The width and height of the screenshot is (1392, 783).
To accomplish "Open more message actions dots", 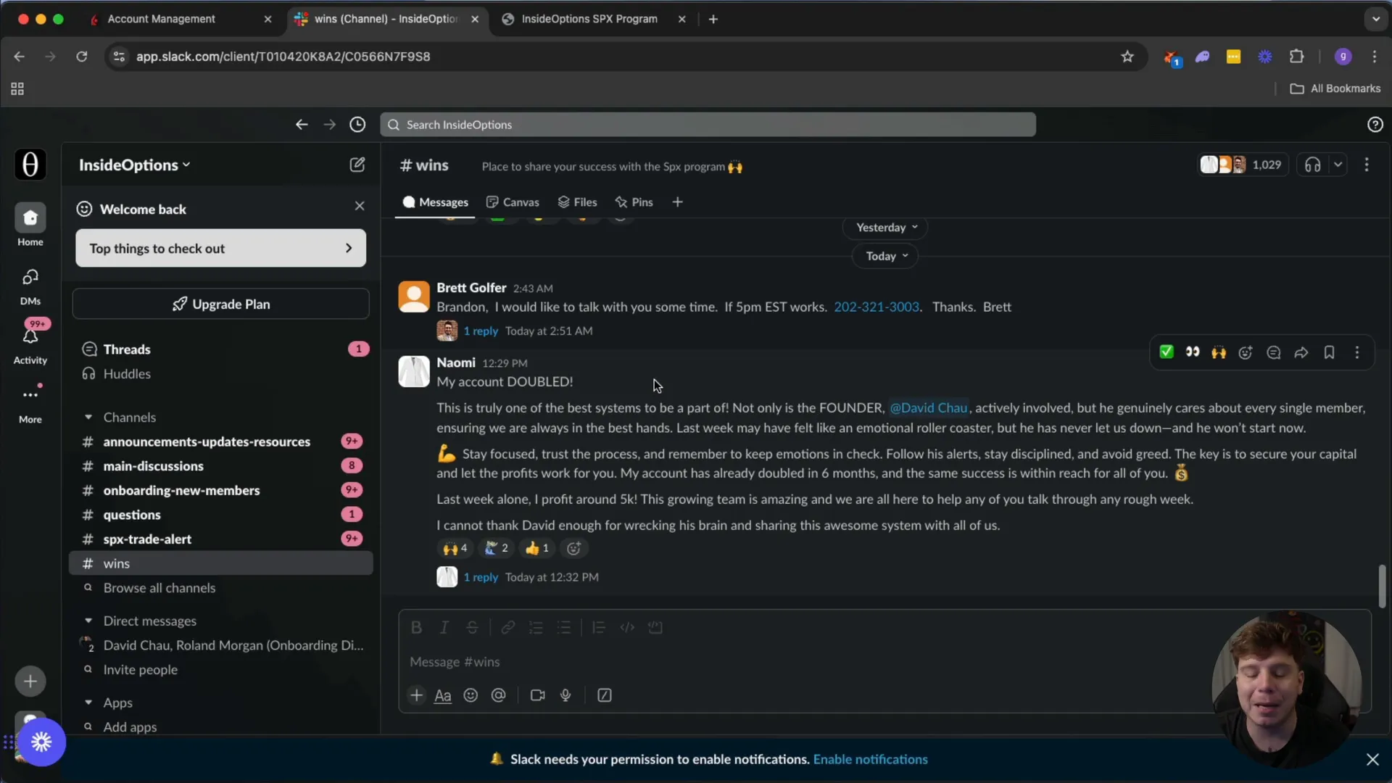I will pyautogui.click(x=1357, y=352).
